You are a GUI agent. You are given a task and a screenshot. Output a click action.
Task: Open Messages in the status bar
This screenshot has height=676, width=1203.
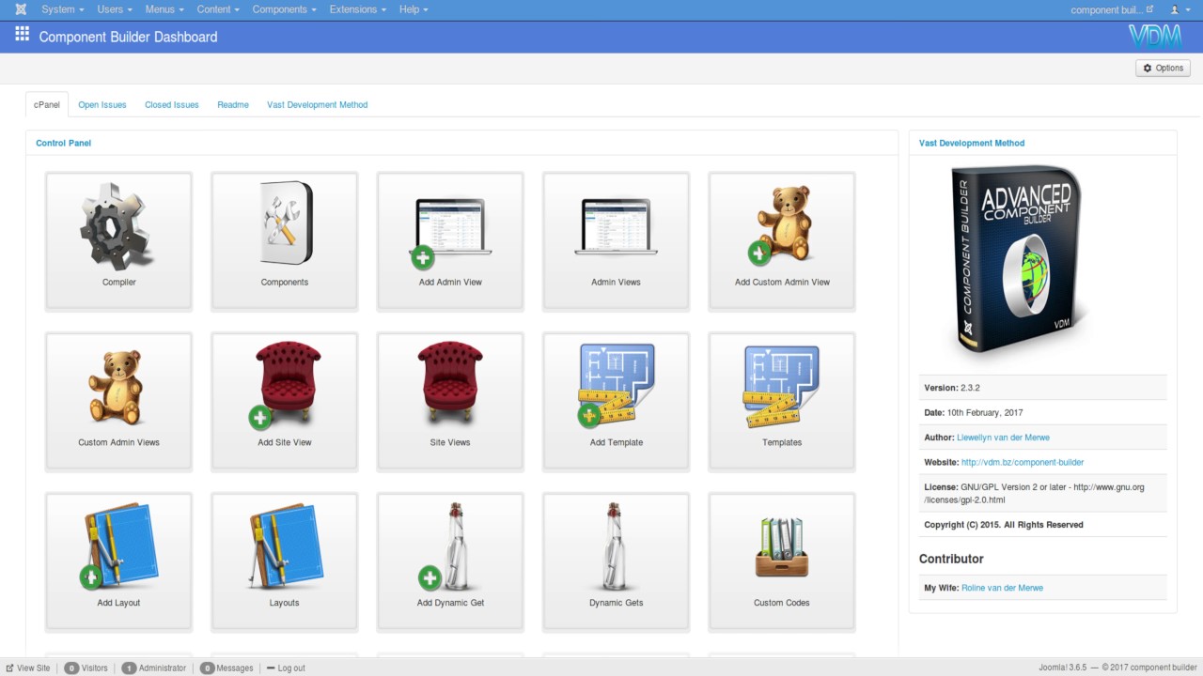pos(227,668)
